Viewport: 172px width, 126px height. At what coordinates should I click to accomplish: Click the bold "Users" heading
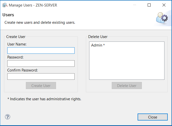[8, 15]
